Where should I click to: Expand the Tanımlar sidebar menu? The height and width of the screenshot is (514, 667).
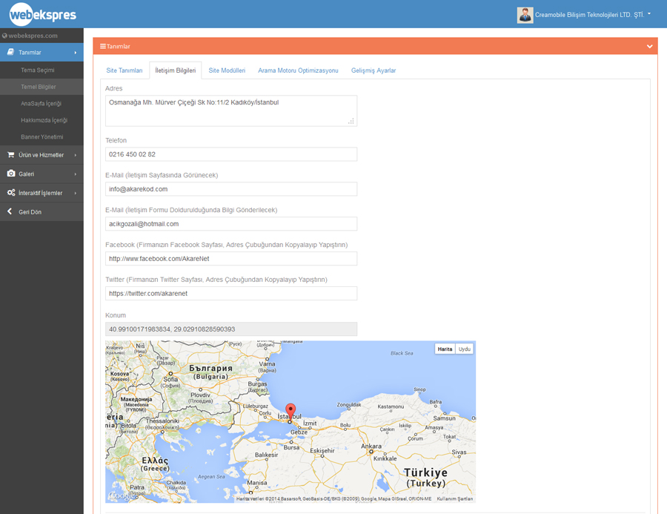[x=41, y=53]
